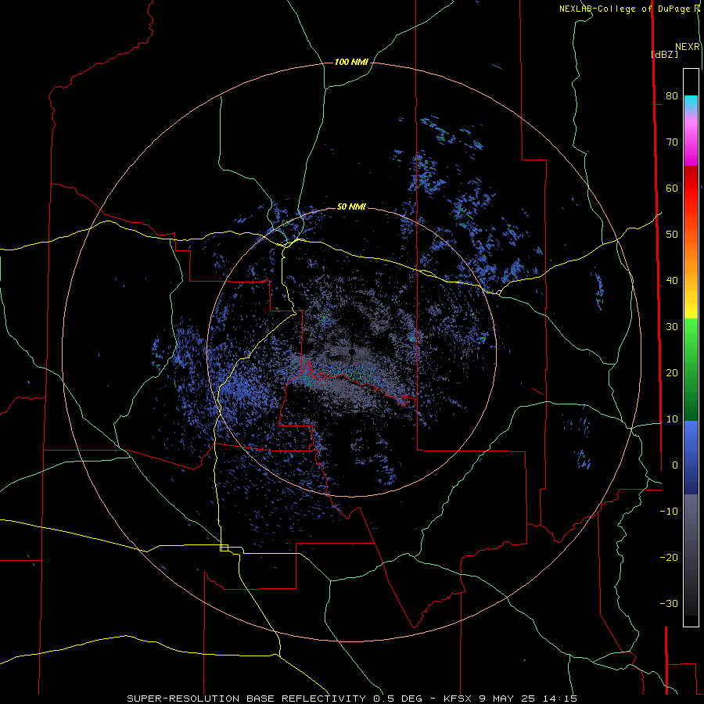Image resolution: width=704 pixels, height=704 pixels.
Task: Click the black radar site dot at the center
Action: point(351,351)
